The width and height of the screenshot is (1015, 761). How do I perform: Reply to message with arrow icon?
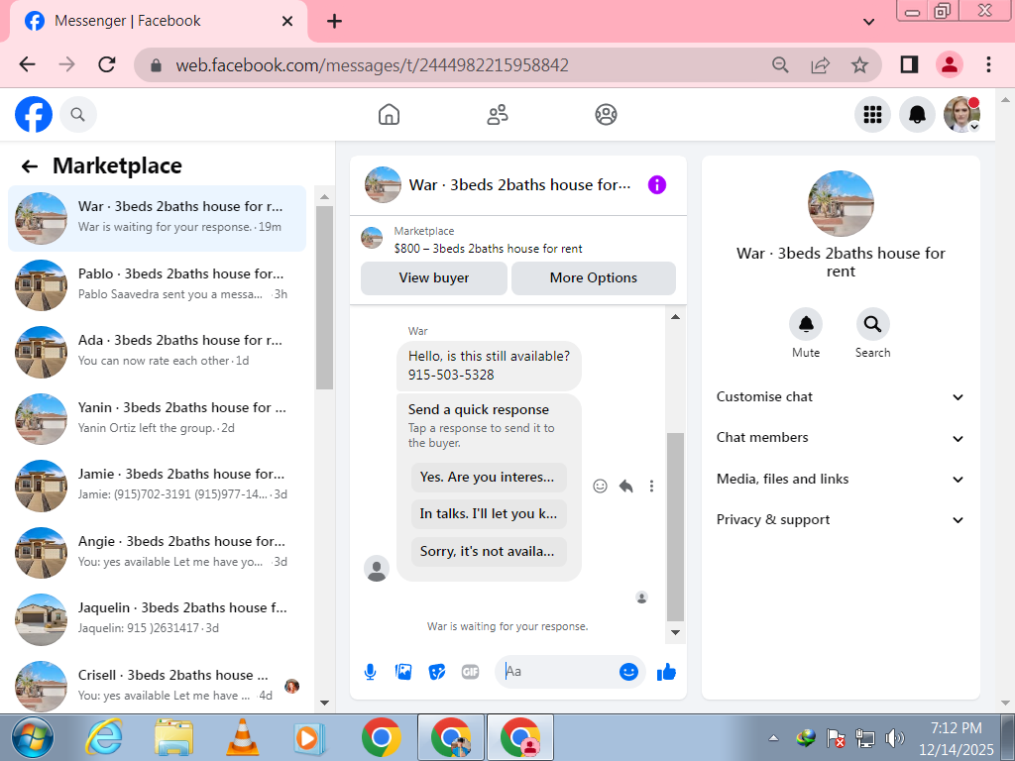[626, 486]
